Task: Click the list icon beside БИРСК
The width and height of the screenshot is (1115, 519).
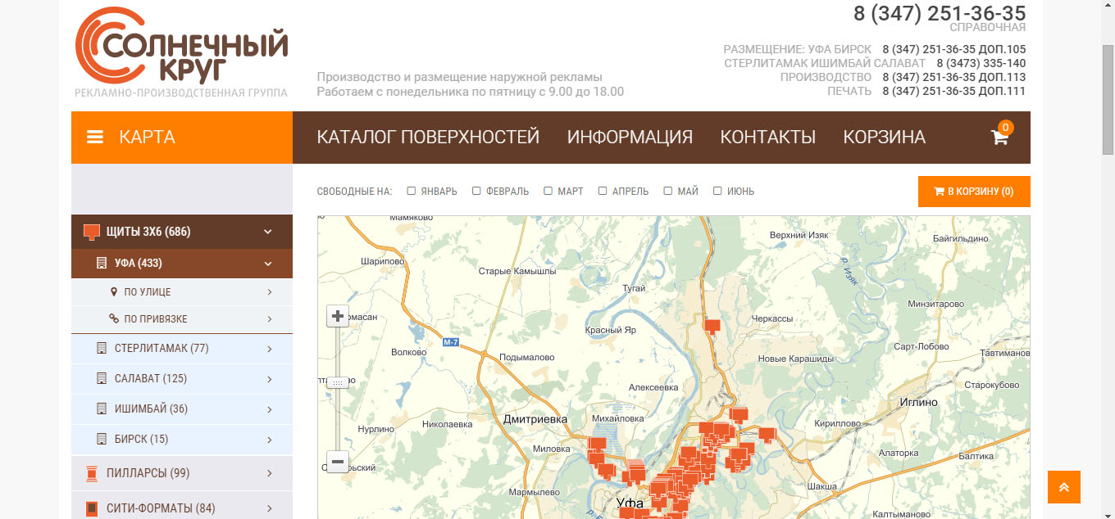Action: coord(102,440)
